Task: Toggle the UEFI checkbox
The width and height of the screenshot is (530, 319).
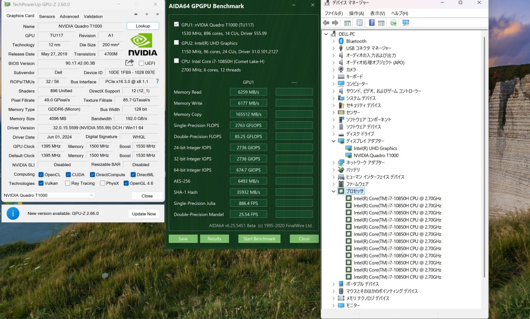Action: coord(141,63)
